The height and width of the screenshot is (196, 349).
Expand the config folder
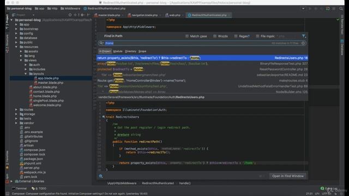point(16,33)
